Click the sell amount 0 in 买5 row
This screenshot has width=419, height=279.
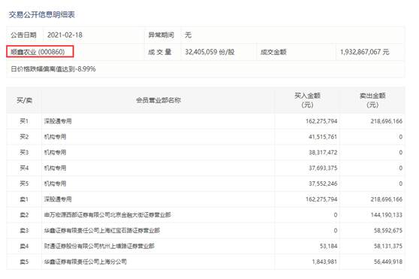click(x=400, y=183)
